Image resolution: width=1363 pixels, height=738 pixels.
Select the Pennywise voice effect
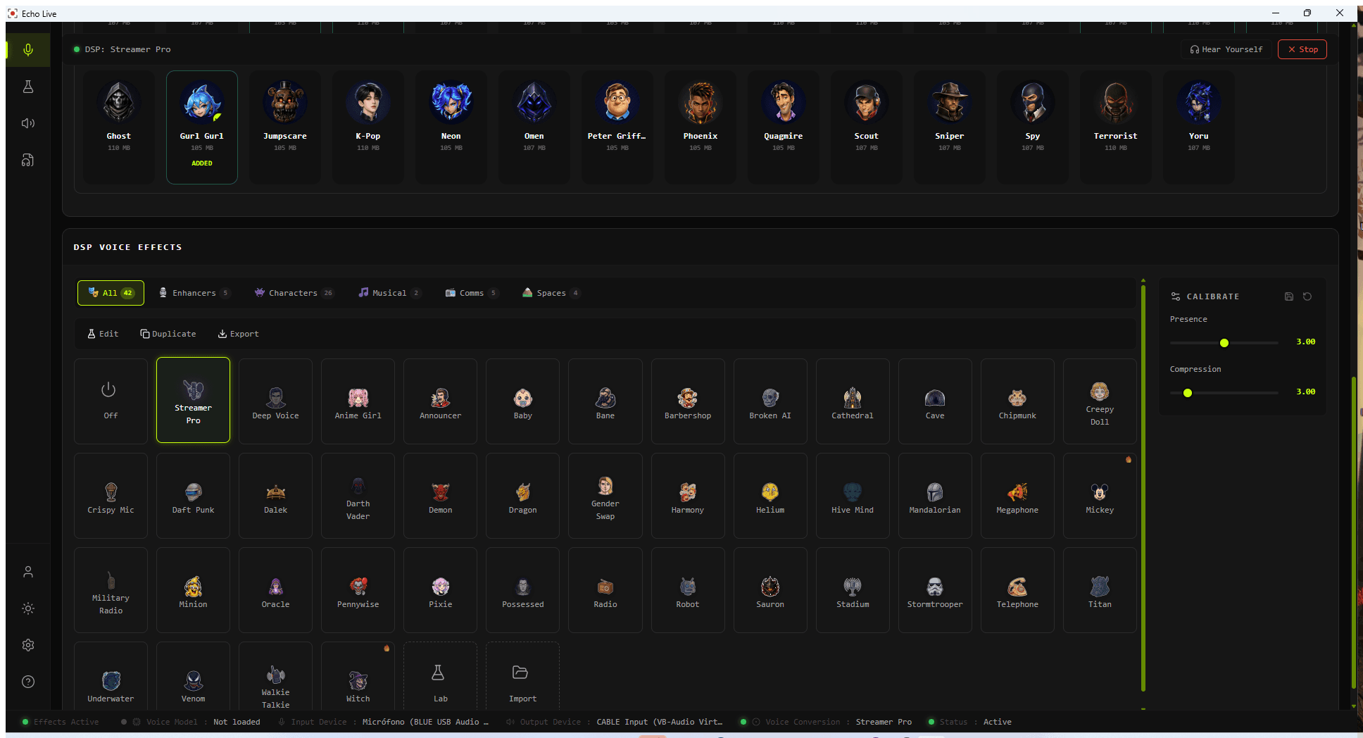[358, 590]
